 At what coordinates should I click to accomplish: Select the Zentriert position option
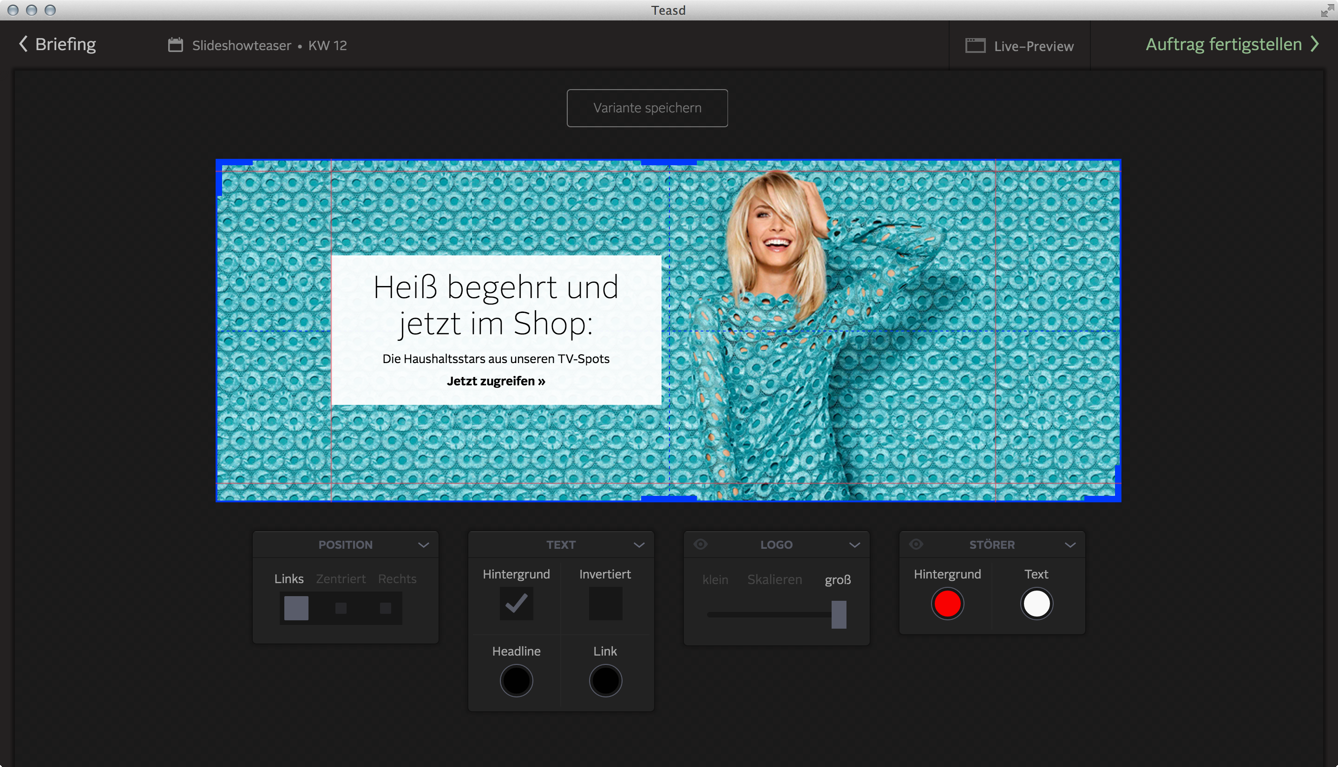[341, 607]
